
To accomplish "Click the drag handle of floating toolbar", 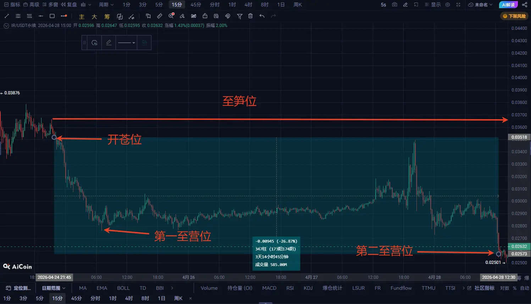I will tap(84, 43).
